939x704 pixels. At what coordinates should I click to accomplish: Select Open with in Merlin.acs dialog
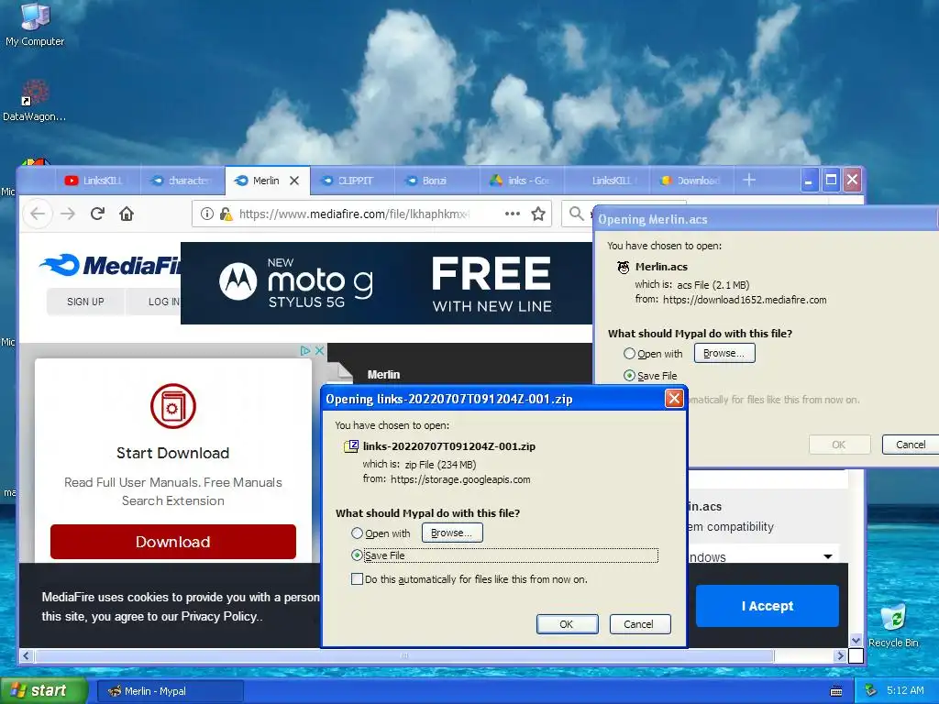[629, 354]
